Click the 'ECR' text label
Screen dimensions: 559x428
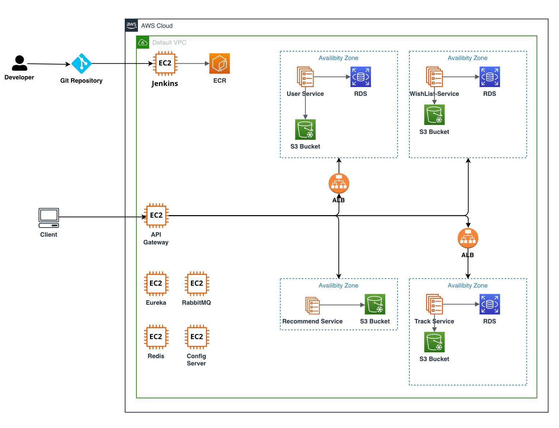coord(220,80)
